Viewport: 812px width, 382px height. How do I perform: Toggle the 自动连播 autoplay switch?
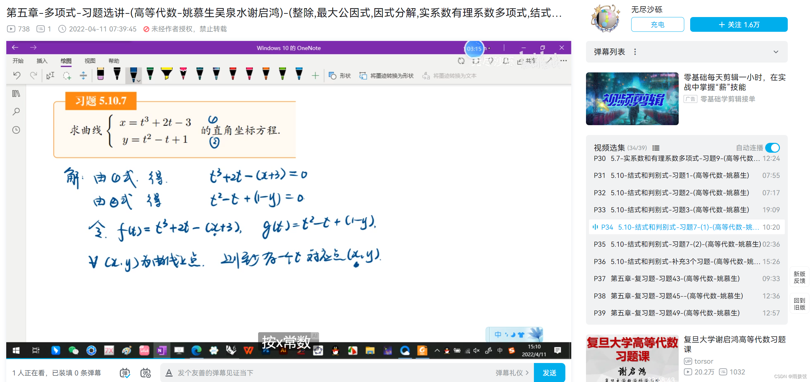(x=772, y=148)
